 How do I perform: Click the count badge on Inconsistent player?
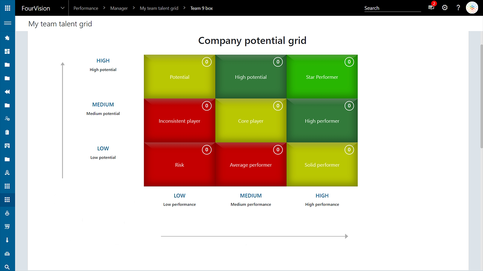point(206,106)
